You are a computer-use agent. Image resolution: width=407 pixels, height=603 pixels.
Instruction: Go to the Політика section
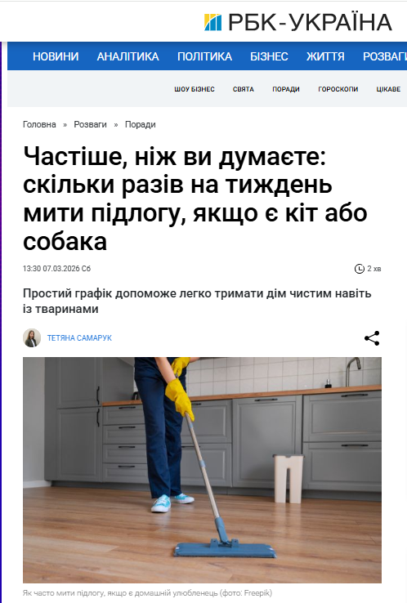[204, 56]
